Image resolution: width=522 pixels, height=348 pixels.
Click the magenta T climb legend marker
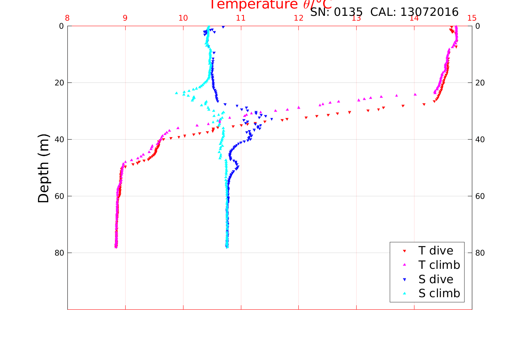(x=404, y=265)
